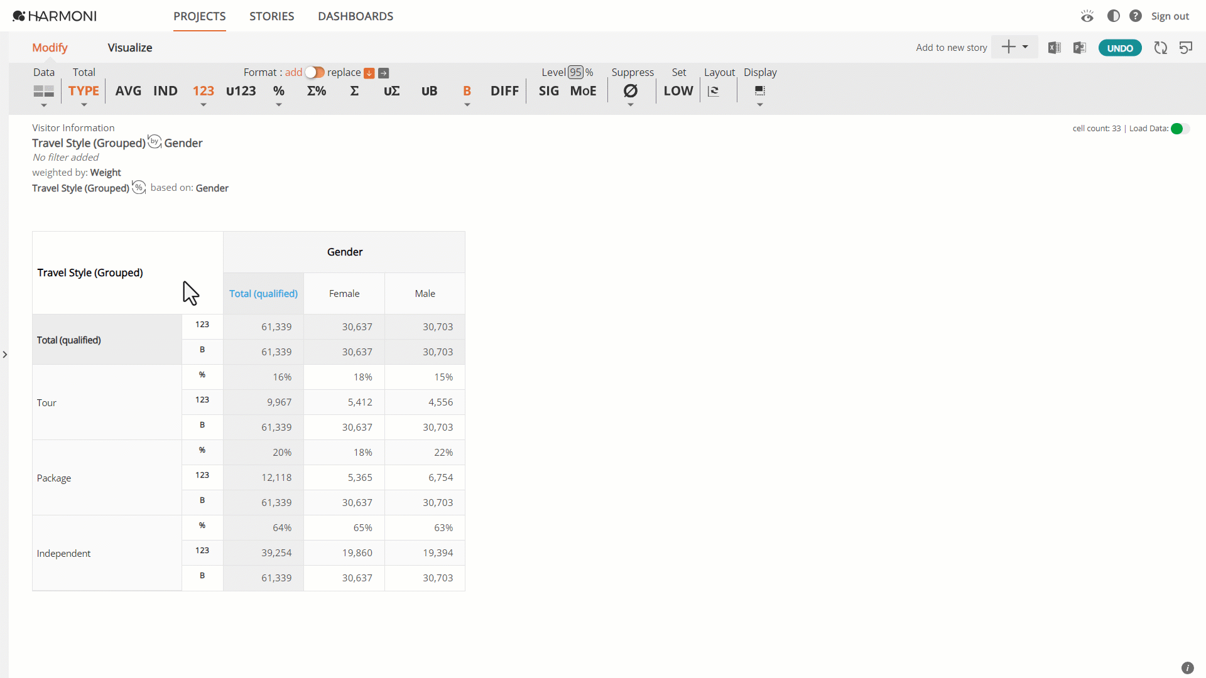This screenshot has height=678, width=1206.
Task: Expand the % dropdown arrow
Action: click(279, 105)
